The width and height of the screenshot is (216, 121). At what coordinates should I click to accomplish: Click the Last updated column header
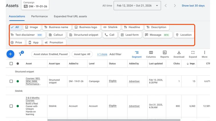[156, 64]
